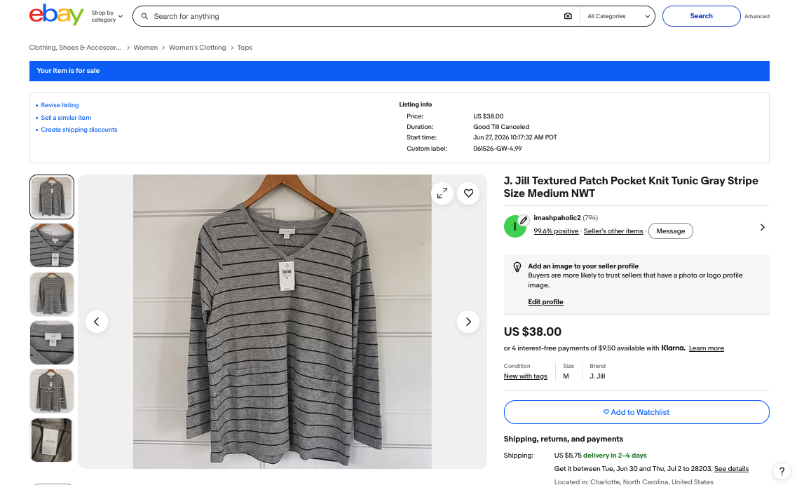
Task: Open shipping See details link
Action: [x=731, y=469]
